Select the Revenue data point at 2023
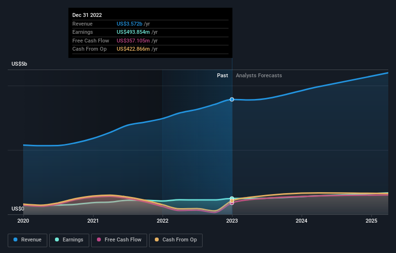The width and height of the screenshot is (396, 253). (232, 99)
